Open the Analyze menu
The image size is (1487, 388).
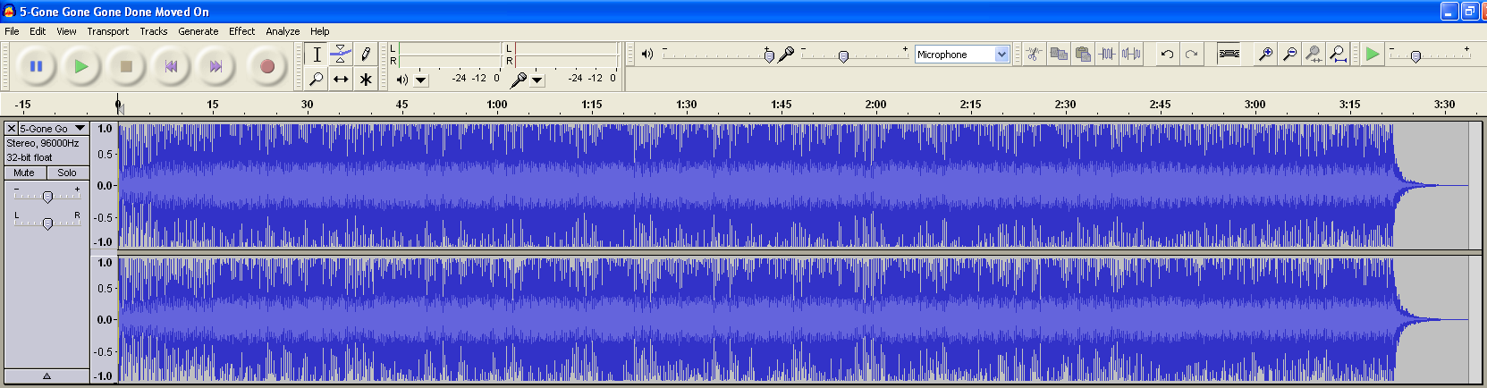283,31
